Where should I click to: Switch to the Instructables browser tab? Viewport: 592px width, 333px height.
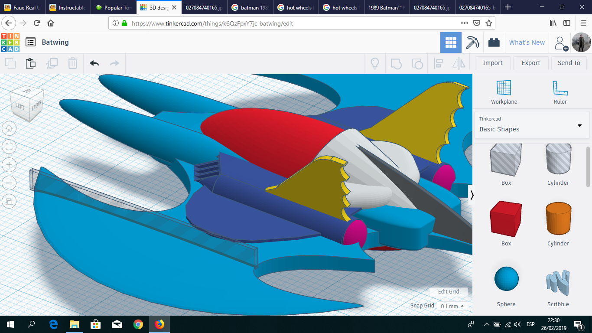pos(68,7)
